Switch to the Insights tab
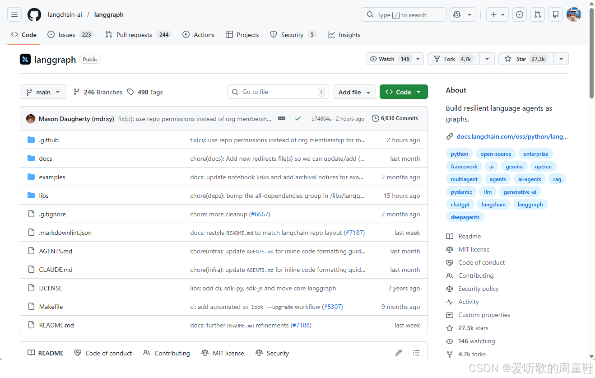 pos(344,35)
